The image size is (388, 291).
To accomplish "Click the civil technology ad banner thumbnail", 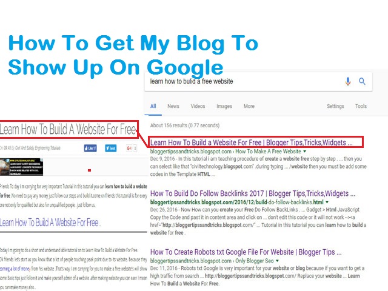I will click(x=22, y=167).
